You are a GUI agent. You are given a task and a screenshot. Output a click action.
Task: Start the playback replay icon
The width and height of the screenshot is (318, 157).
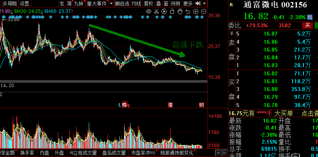tap(164, 11)
